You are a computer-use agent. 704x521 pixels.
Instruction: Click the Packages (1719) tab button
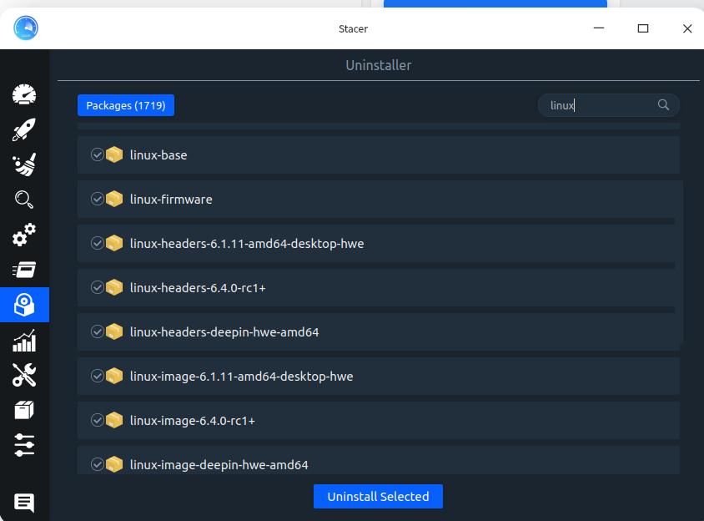pos(126,105)
